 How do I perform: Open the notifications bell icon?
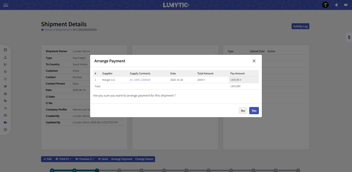tap(336, 5)
